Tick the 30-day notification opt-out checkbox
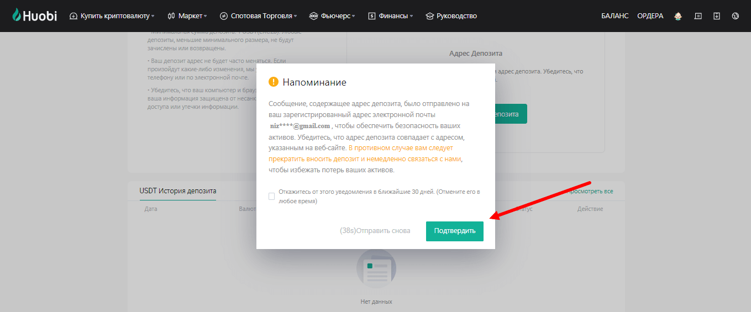Viewport: 751px width, 312px height. [x=271, y=196]
